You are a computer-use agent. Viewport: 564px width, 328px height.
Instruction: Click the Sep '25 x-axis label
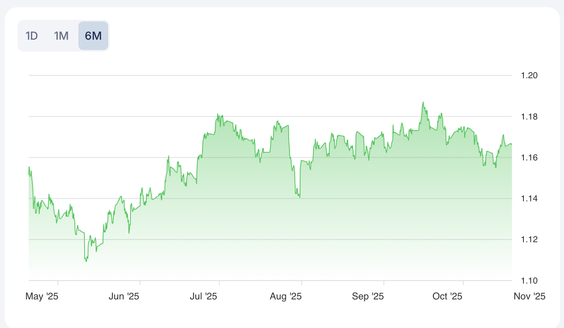(368, 296)
